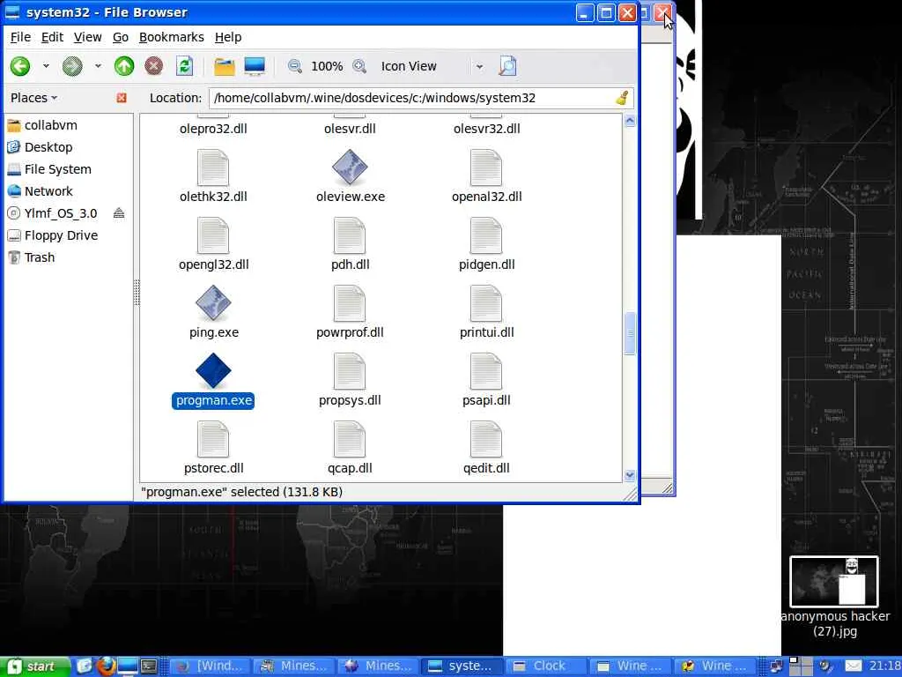Open the Go menu

click(x=120, y=37)
